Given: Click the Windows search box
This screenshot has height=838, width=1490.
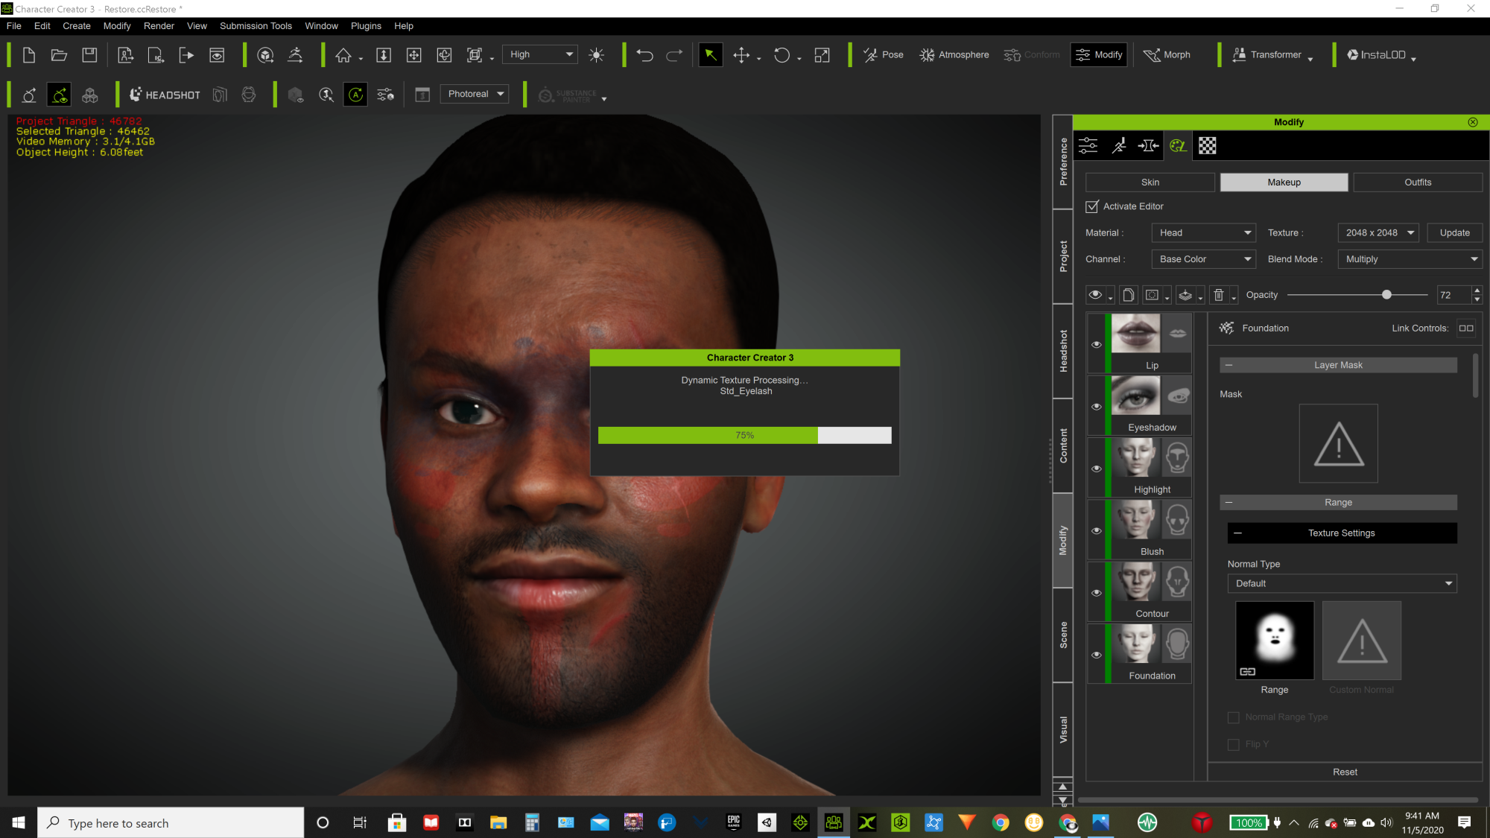Looking at the screenshot, I should [171, 822].
